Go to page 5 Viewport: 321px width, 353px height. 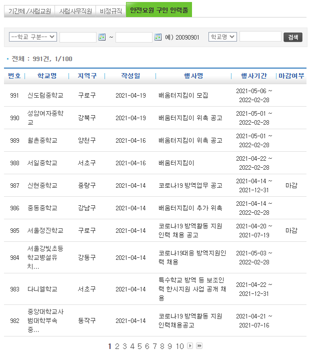coord(139,346)
